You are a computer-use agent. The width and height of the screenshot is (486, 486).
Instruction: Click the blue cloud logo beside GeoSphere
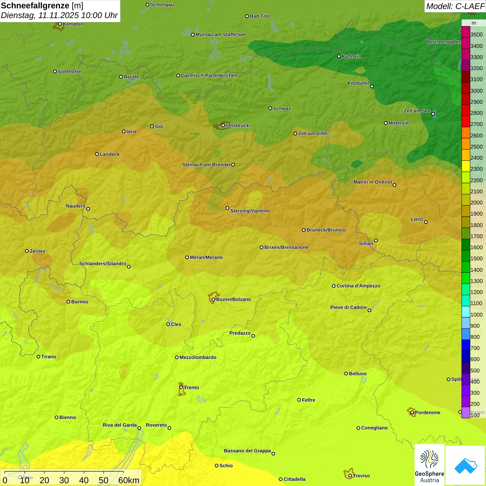tap(466, 466)
